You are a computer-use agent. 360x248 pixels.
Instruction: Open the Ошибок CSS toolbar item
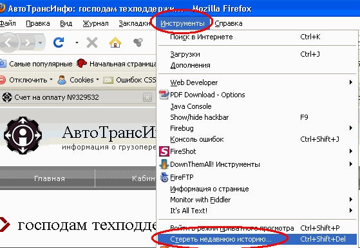tap(129, 80)
